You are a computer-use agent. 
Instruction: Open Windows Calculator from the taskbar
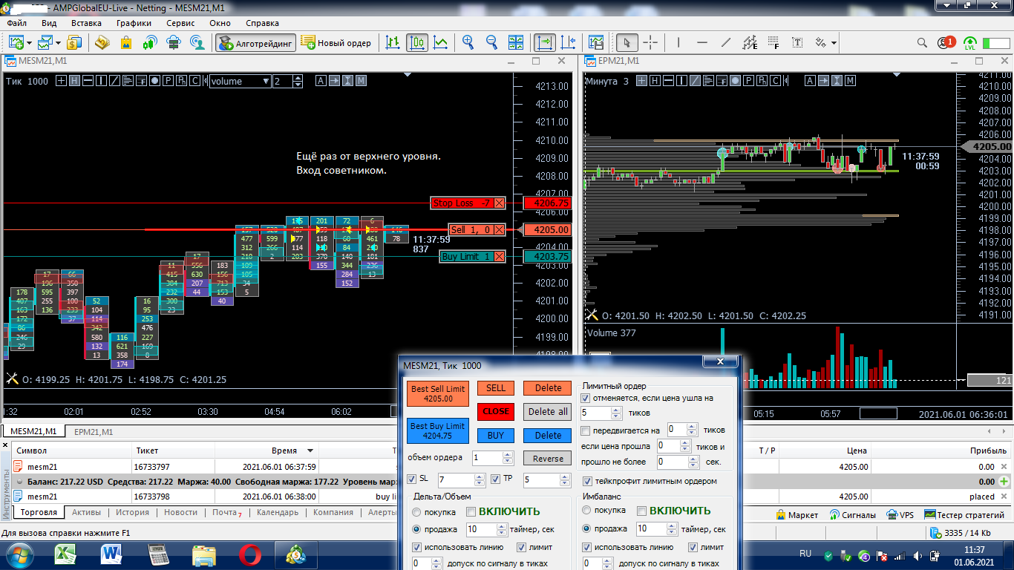(x=159, y=554)
